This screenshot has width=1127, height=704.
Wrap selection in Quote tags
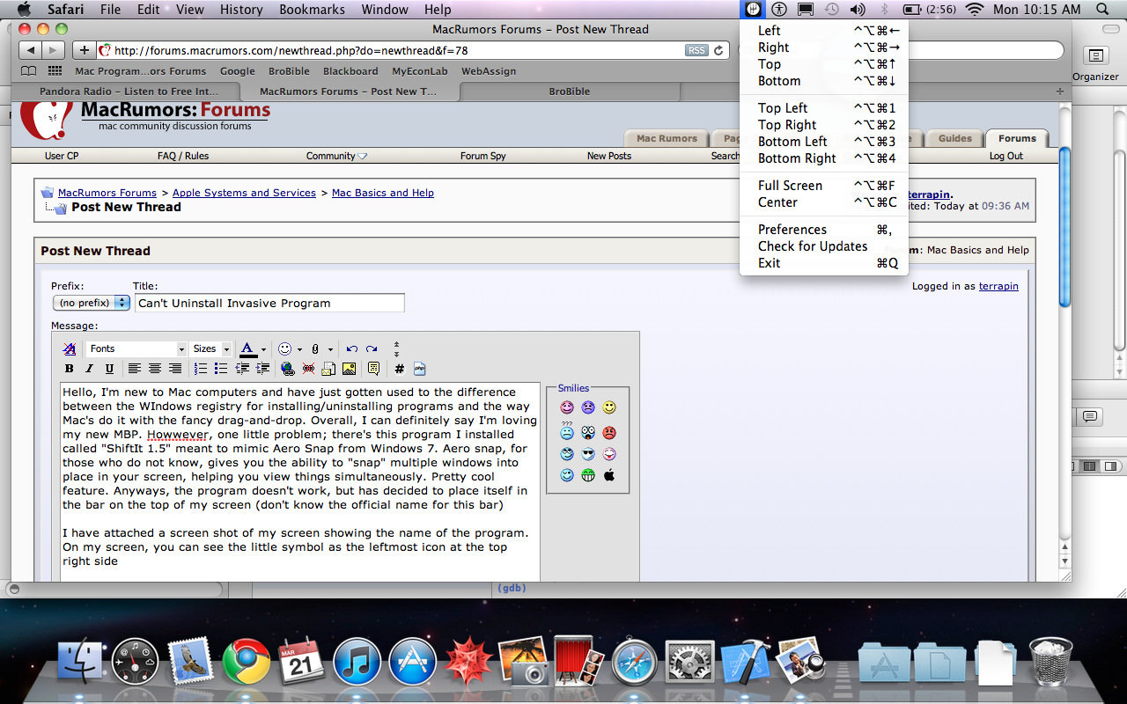coord(373,369)
